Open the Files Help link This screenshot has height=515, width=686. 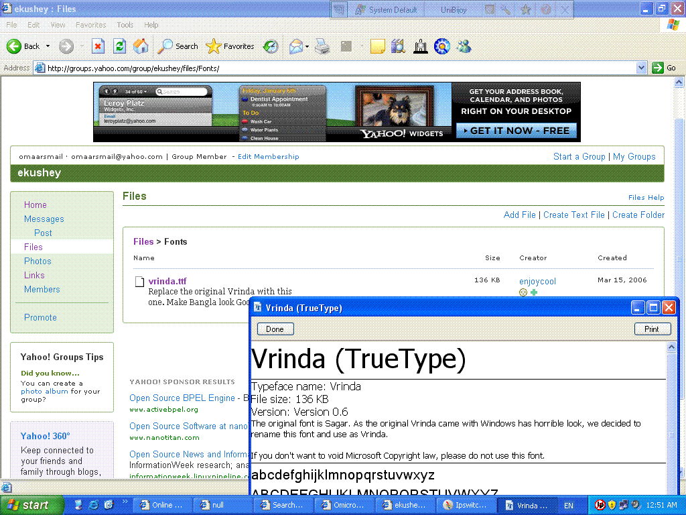tap(646, 198)
